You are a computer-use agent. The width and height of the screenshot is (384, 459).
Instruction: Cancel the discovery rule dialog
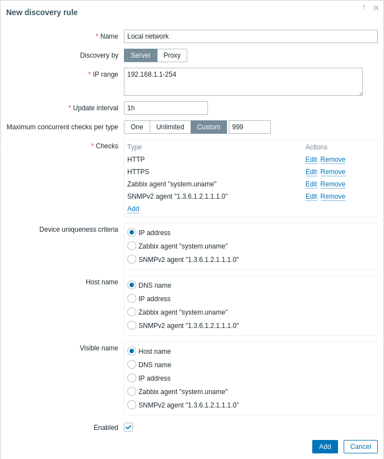point(360,447)
